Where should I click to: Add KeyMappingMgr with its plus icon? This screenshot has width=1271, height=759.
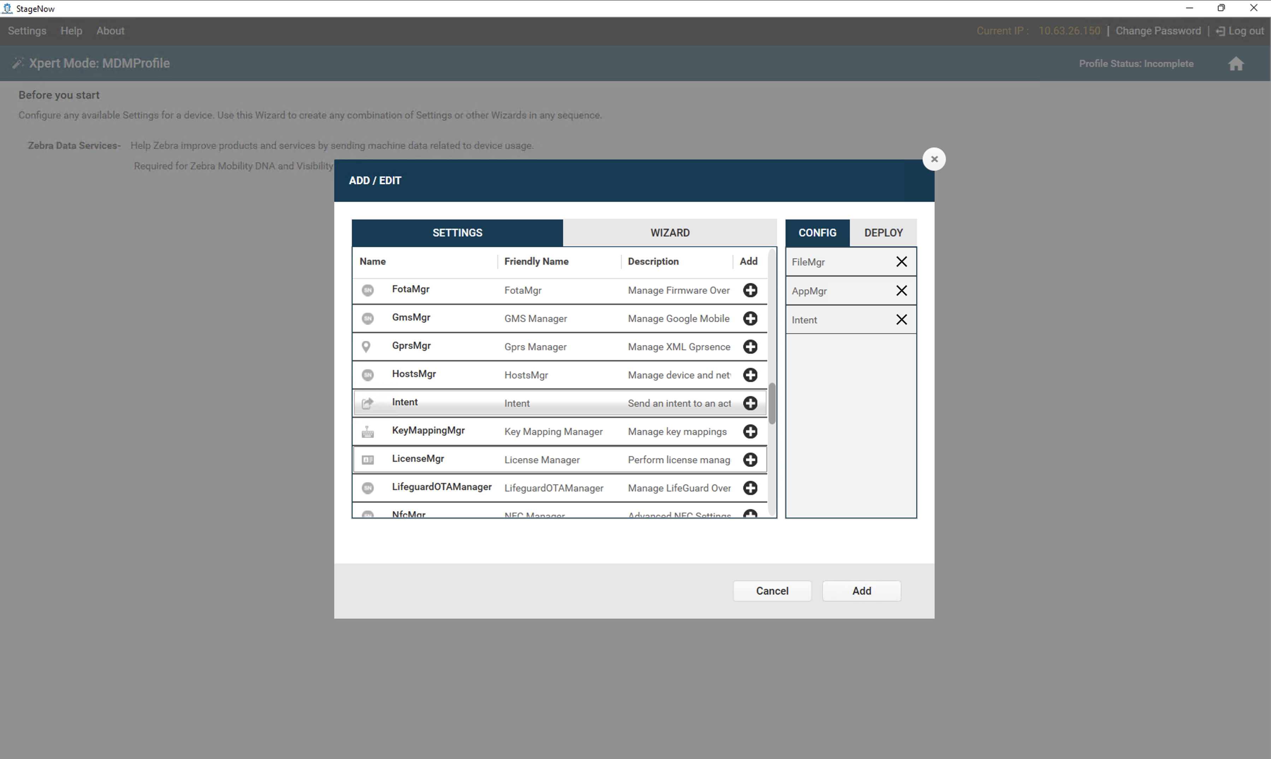point(750,431)
